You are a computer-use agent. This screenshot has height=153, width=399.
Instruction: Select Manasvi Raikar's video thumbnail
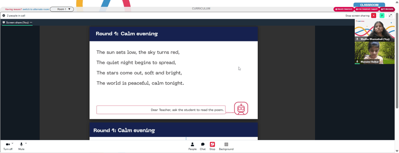(x=375, y=53)
